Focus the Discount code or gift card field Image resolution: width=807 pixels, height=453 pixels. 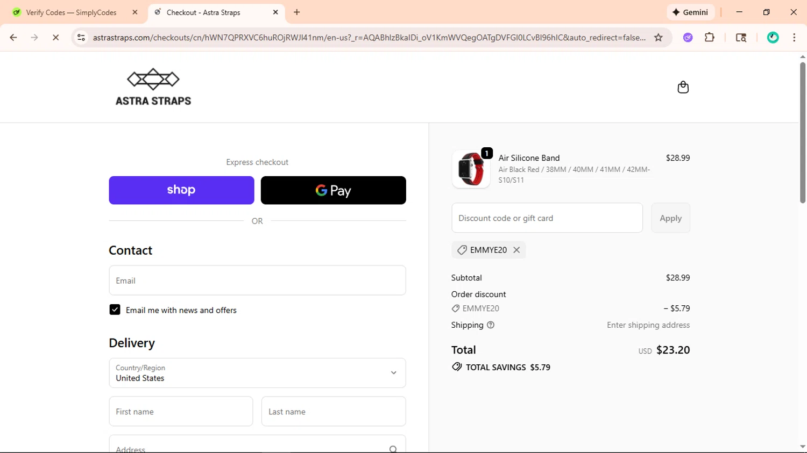click(x=547, y=218)
